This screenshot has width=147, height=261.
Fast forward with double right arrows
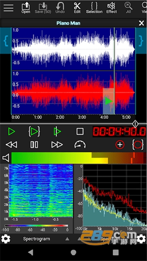57,145
